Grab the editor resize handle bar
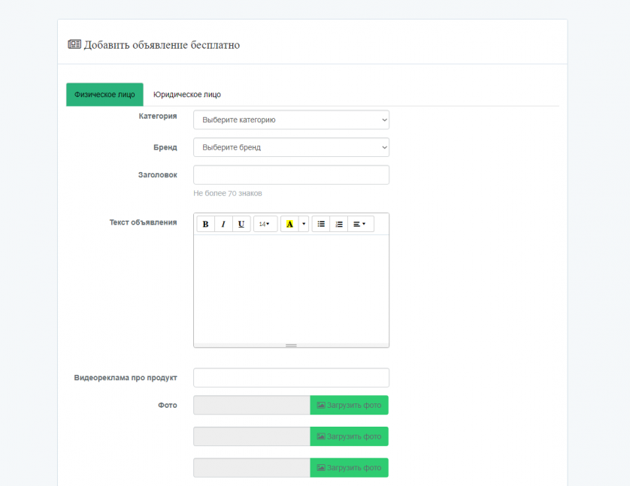Viewport: 630px width, 486px height. (x=291, y=346)
